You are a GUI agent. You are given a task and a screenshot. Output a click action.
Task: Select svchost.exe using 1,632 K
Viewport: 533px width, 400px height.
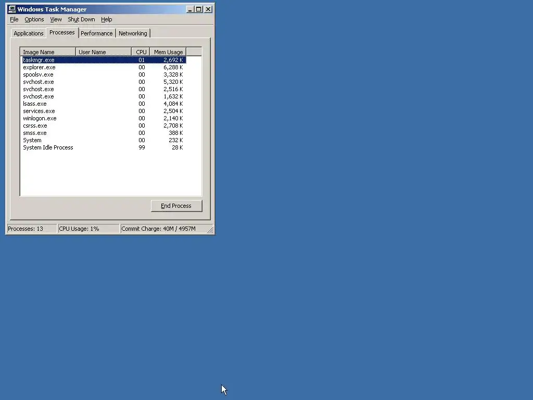point(104,96)
